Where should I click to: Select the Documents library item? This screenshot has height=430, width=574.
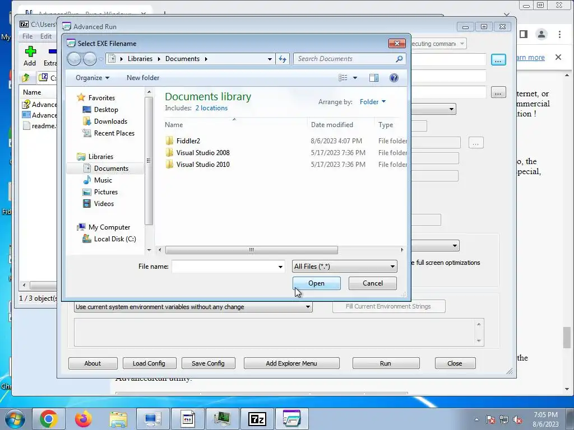click(111, 168)
